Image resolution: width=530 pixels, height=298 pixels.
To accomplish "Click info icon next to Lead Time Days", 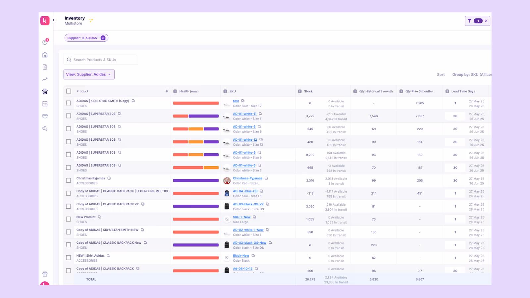I will click(x=447, y=91).
